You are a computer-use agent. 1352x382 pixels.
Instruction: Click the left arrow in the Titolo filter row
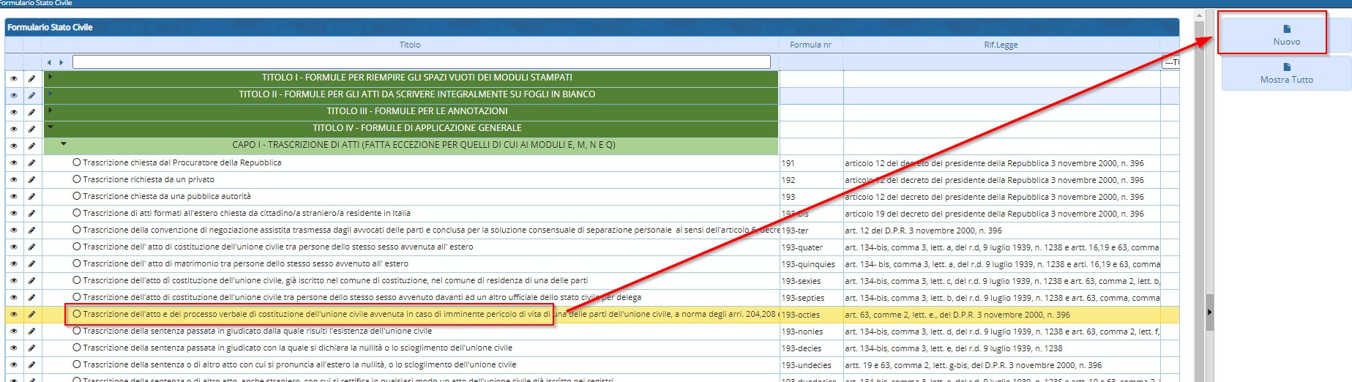pyautogui.click(x=49, y=62)
